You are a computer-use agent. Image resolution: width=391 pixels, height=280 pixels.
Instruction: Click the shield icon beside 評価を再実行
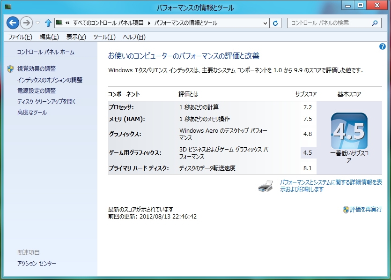coord(346,210)
